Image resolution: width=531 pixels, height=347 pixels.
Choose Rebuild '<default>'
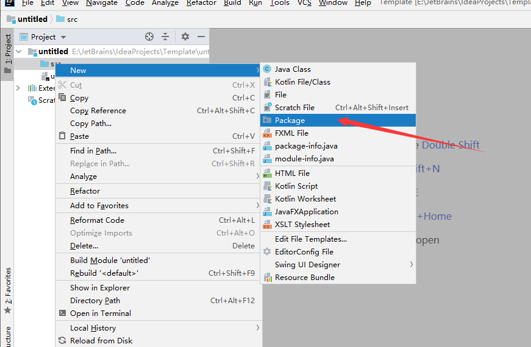tap(159, 273)
